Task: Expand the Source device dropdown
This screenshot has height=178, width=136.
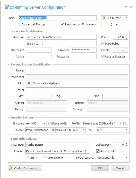Action: pos(55,130)
